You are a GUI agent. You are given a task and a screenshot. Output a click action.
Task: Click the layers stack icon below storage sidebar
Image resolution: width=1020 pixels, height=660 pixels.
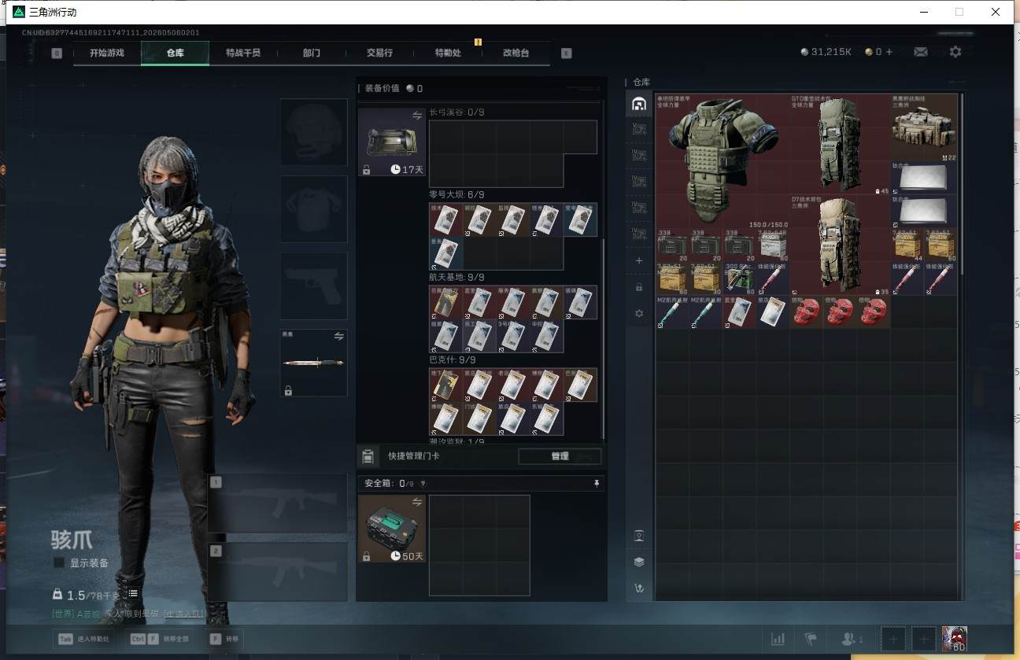(639, 562)
